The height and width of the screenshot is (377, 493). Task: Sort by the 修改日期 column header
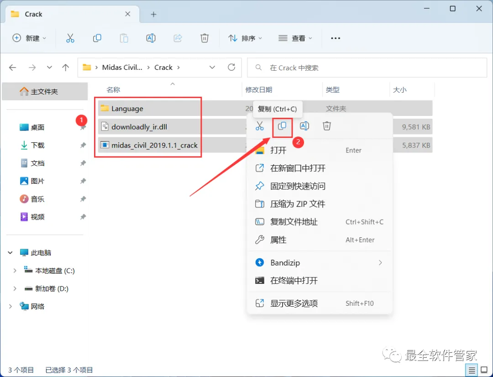coord(258,89)
